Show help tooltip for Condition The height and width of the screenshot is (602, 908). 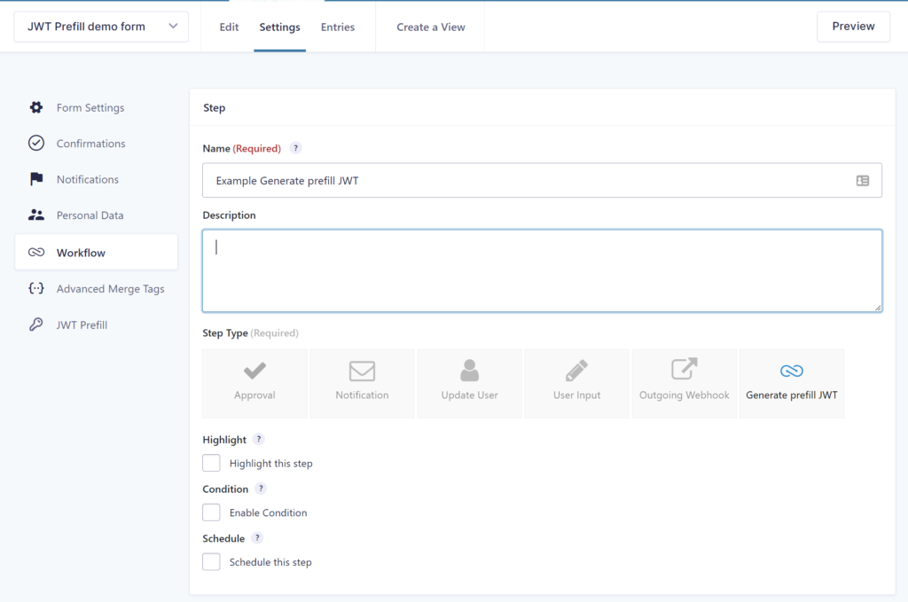point(261,489)
